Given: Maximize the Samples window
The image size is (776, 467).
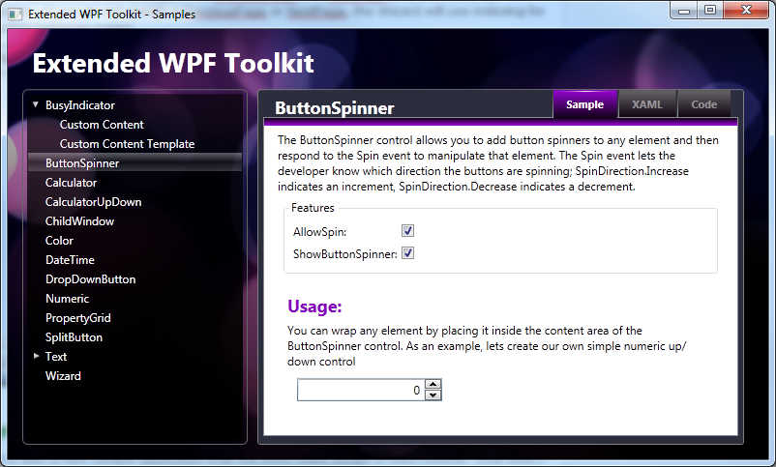Looking at the screenshot, I should coord(710,11).
